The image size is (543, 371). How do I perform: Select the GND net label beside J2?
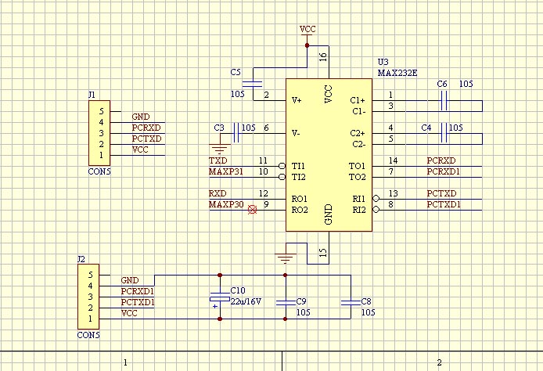[x=130, y=280]
